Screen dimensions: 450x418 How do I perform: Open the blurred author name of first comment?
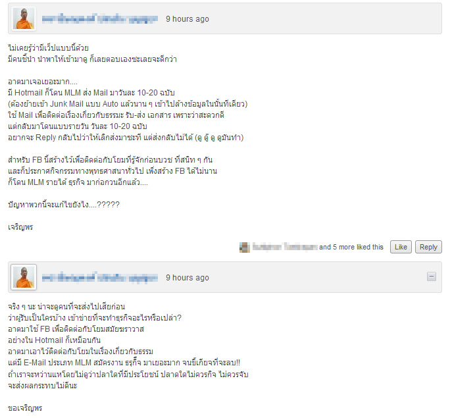point(99,19)
